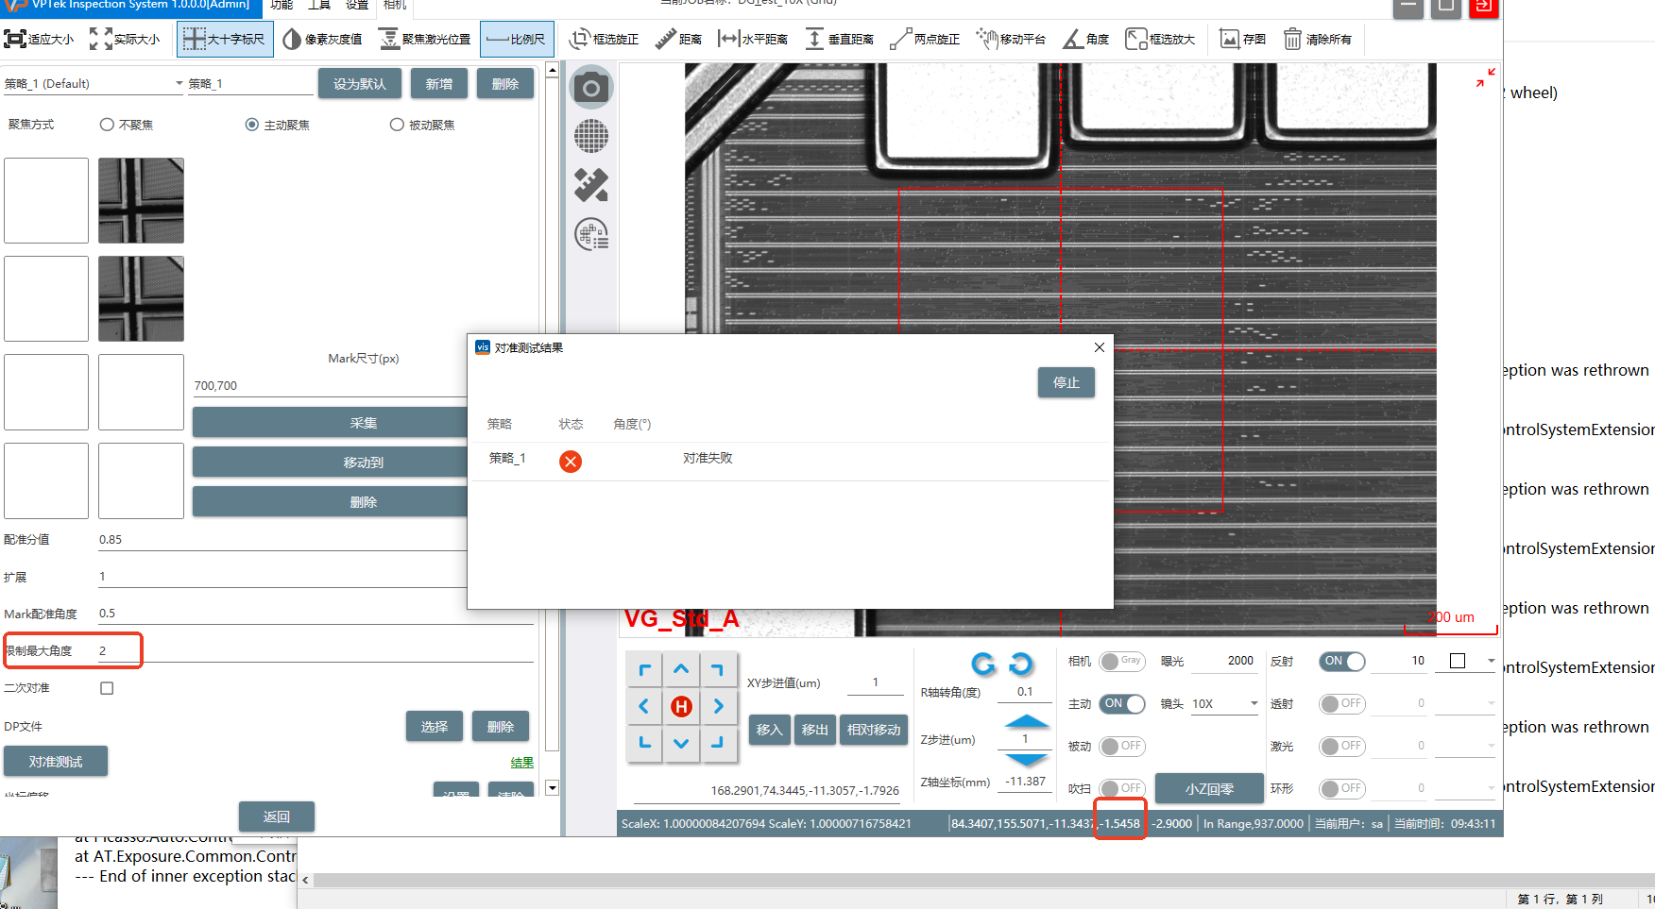
Task: Enable the 激光 laser toggle
Action: click(x=1341, y=747)
